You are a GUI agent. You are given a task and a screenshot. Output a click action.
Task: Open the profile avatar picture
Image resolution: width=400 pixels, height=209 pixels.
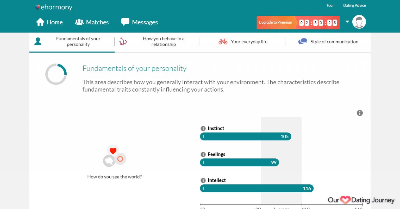coord(359,22)
